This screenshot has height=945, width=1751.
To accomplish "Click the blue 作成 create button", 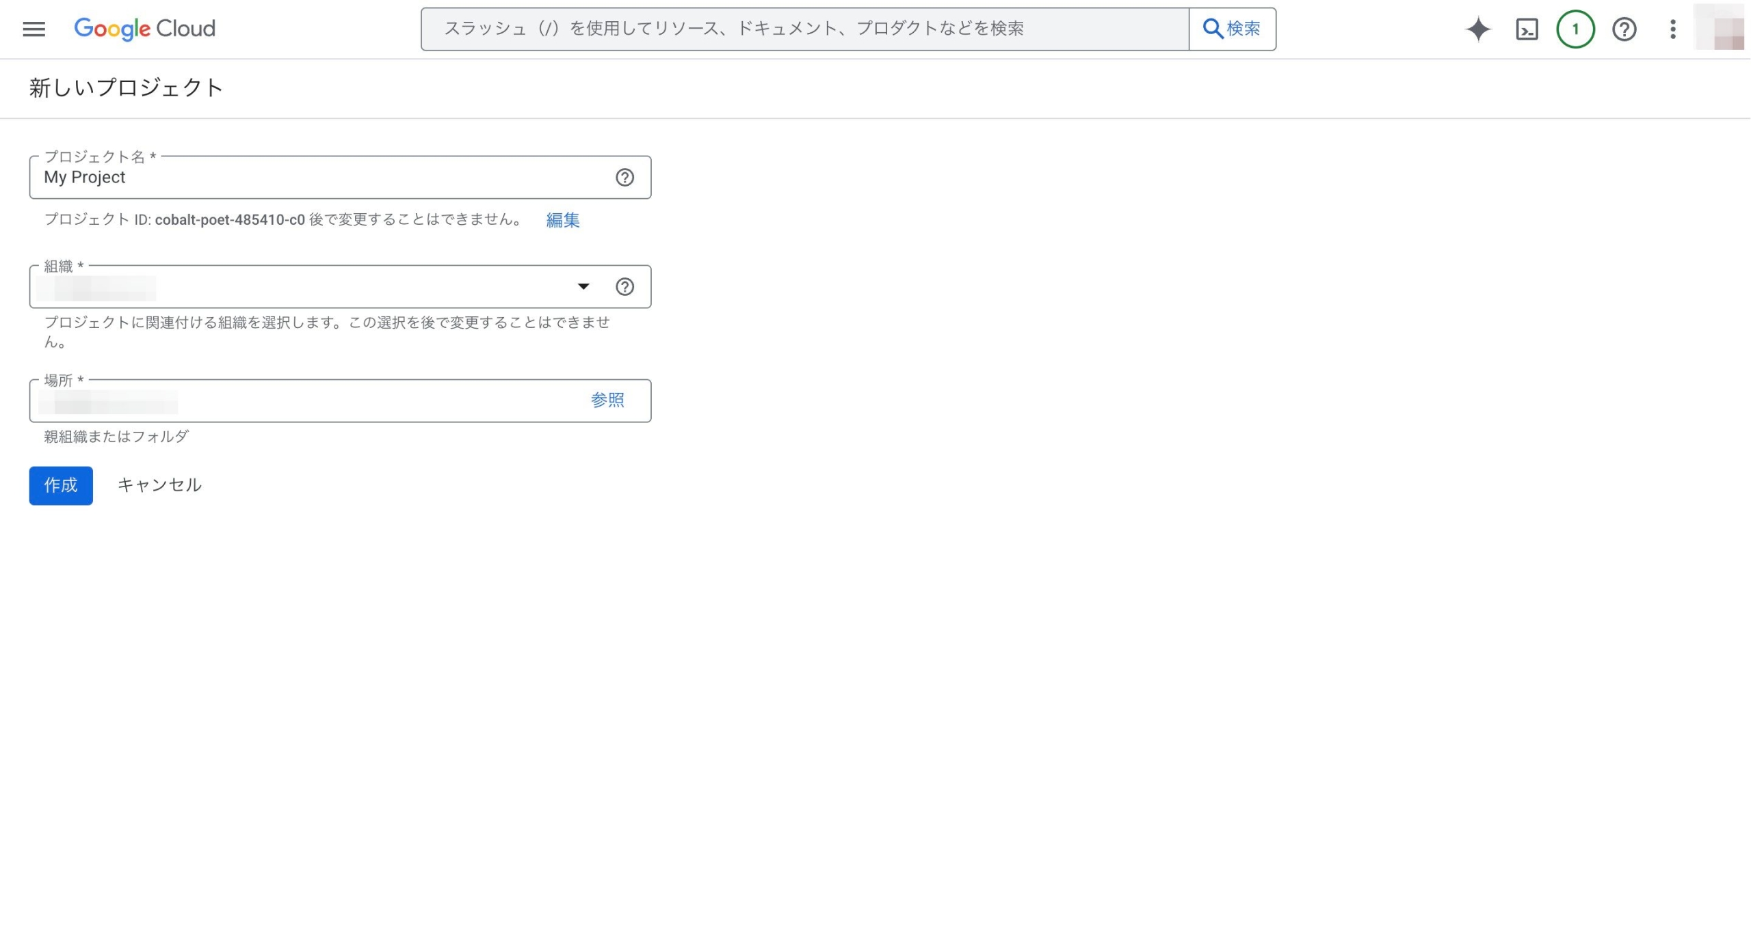I will (61, 486).
